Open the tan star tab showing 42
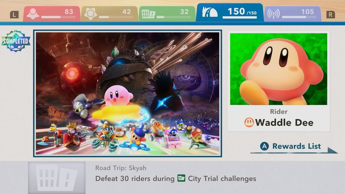 109,14
